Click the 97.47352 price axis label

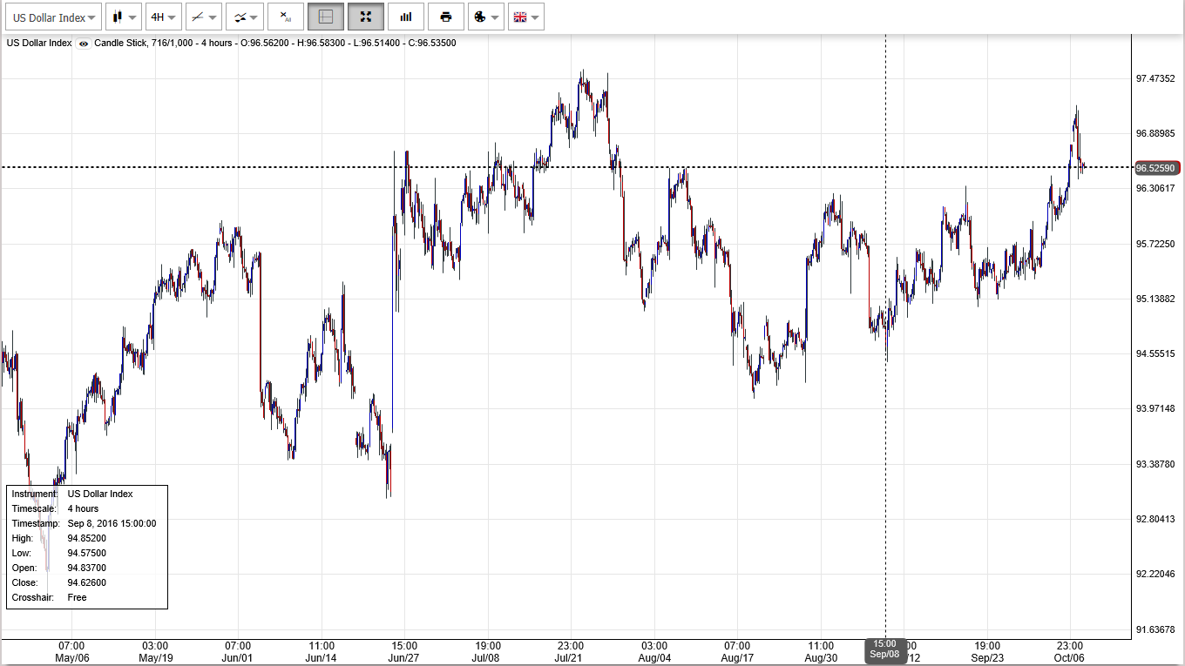1155,78
